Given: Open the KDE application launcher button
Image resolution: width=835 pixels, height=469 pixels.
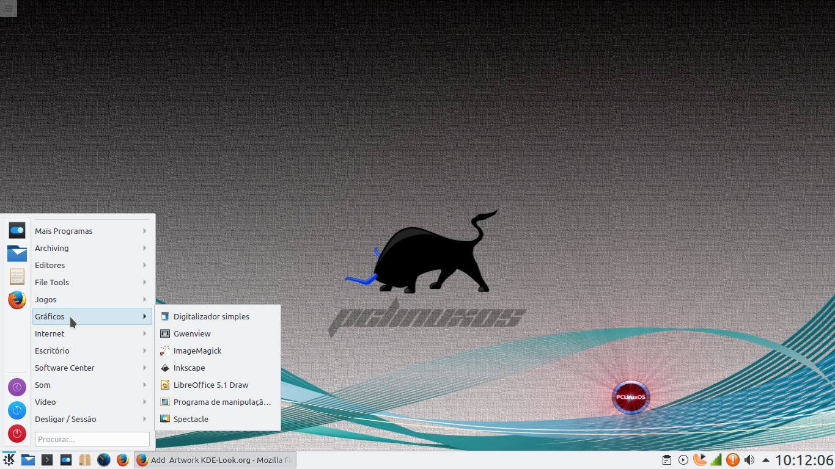Looking at the screenshot, I should click(9, 460).
